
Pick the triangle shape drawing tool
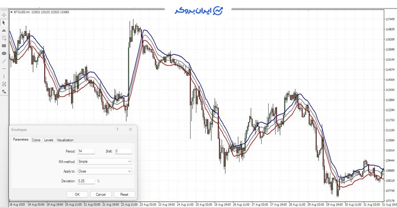coord(4,30)
